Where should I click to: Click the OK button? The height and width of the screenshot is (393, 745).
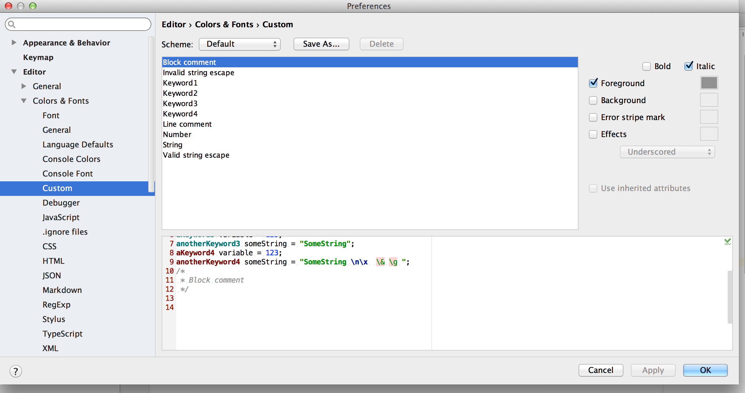click(706, 370)
